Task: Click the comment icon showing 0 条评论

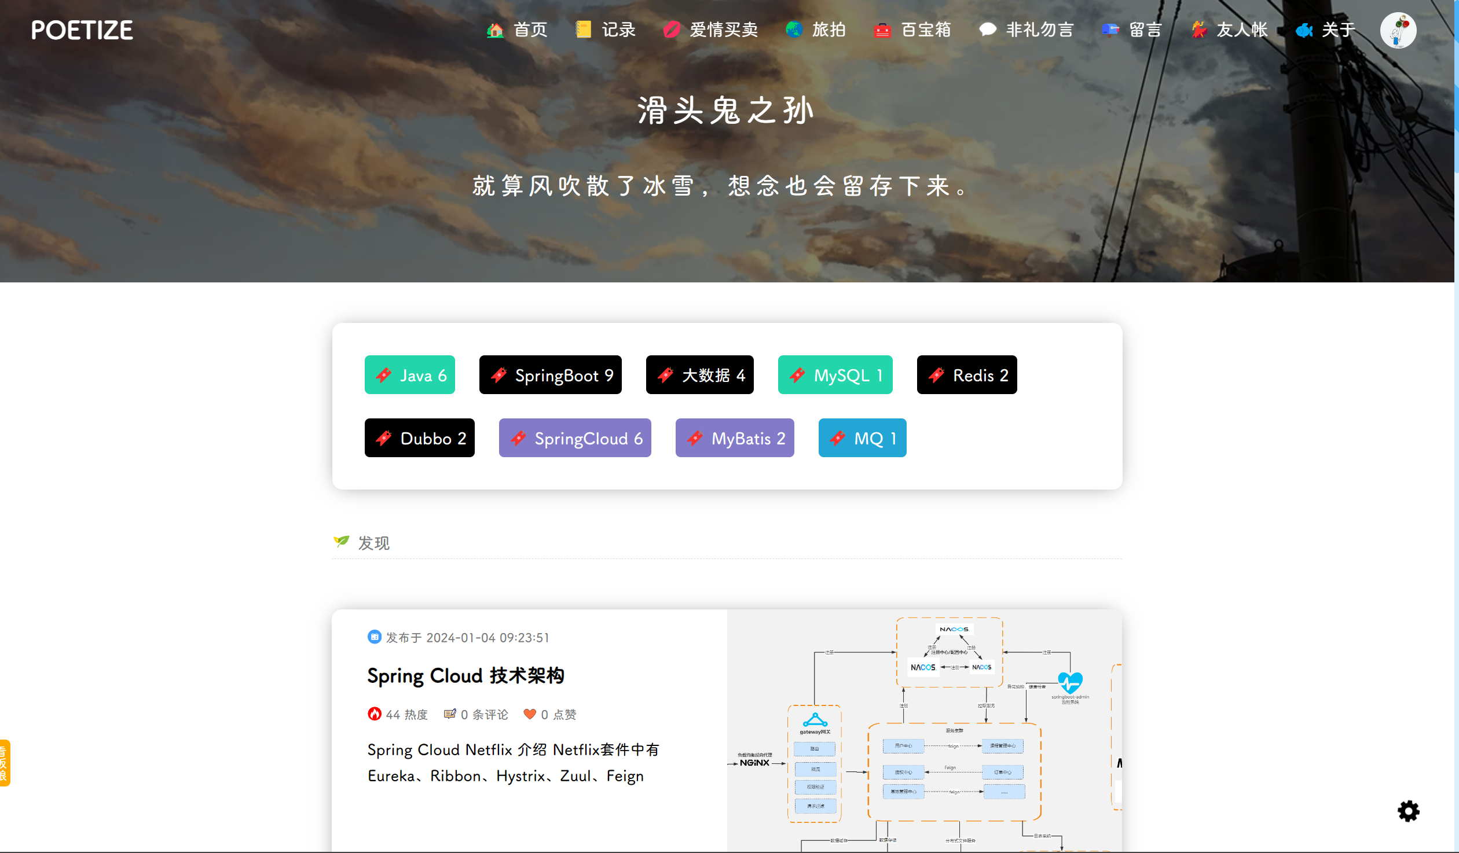Action: point(450,714)
